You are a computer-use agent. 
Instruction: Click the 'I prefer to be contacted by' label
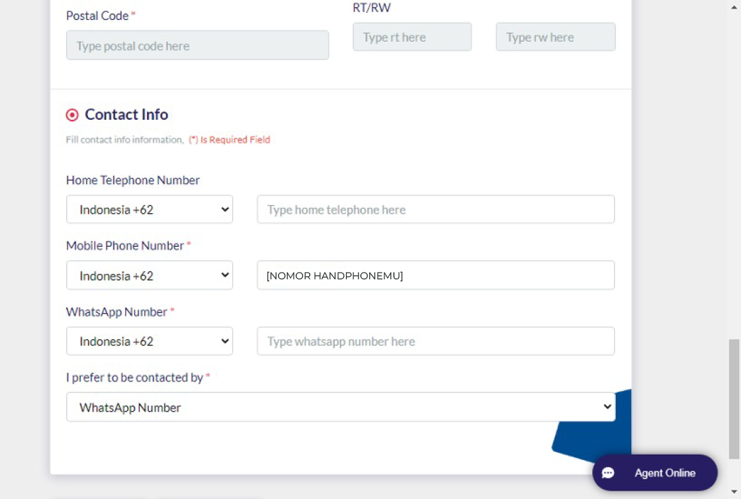pyautogui.click(x=135, y=377)
